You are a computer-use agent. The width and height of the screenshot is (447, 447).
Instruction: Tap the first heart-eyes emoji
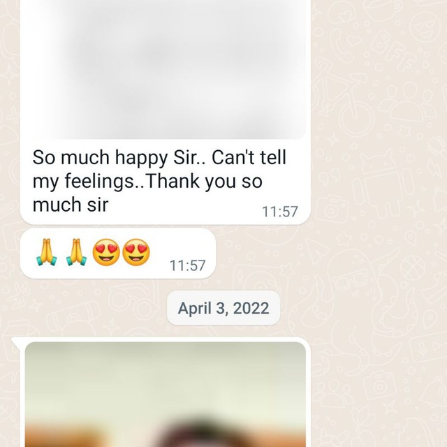pos(106,253)
